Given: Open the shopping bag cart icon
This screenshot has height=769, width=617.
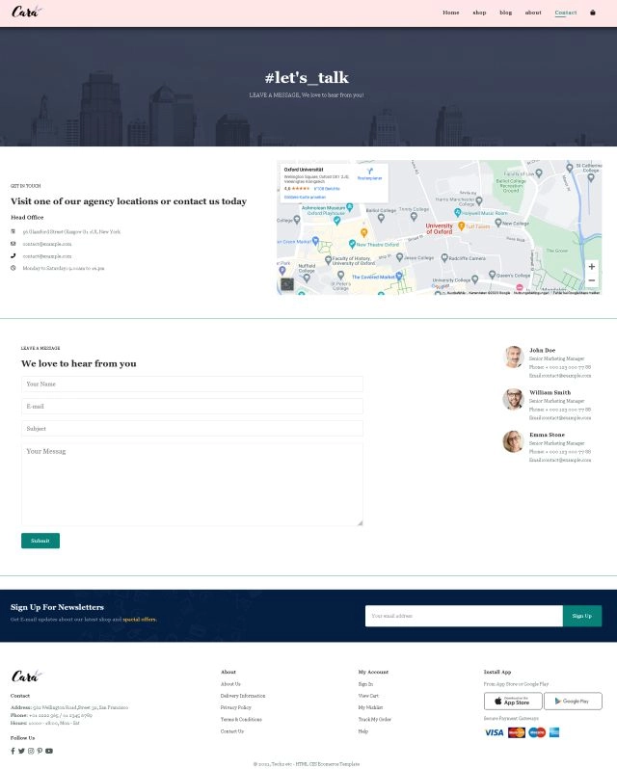Looking at the screenshot, I should (x=592, y=13).
